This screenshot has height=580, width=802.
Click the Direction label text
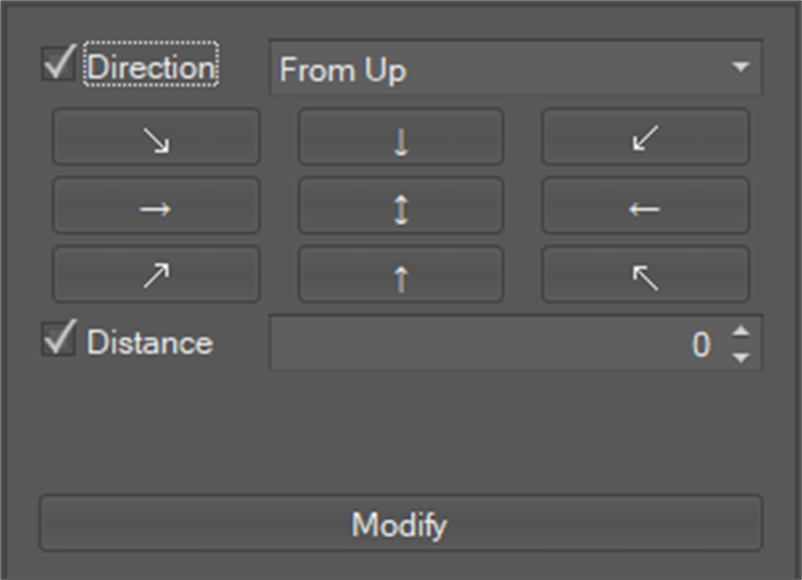(151, 67)
